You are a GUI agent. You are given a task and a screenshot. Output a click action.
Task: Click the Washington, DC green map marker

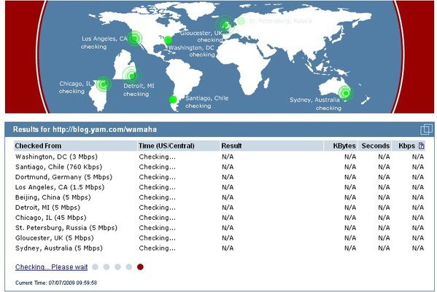click(x=168, y=41)
